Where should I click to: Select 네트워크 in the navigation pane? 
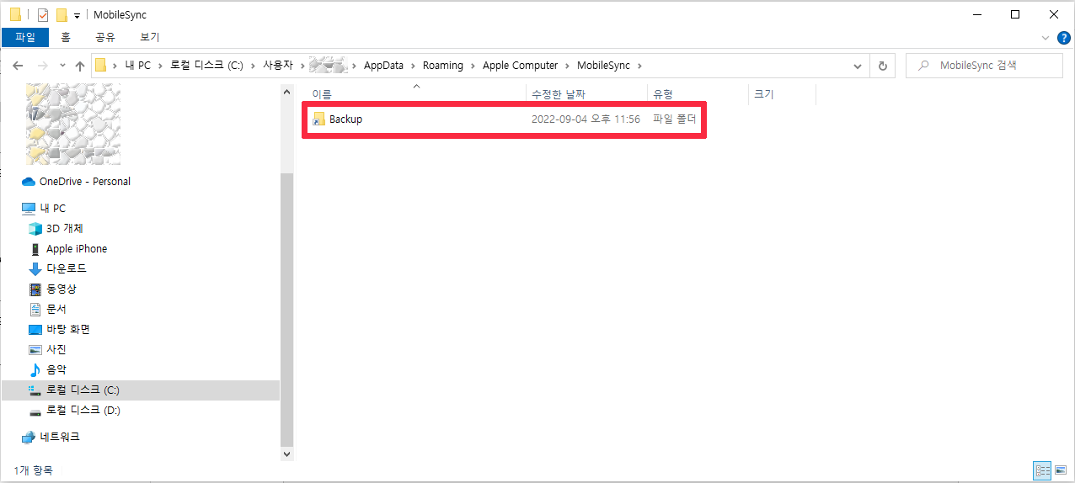tap(51, 438)
